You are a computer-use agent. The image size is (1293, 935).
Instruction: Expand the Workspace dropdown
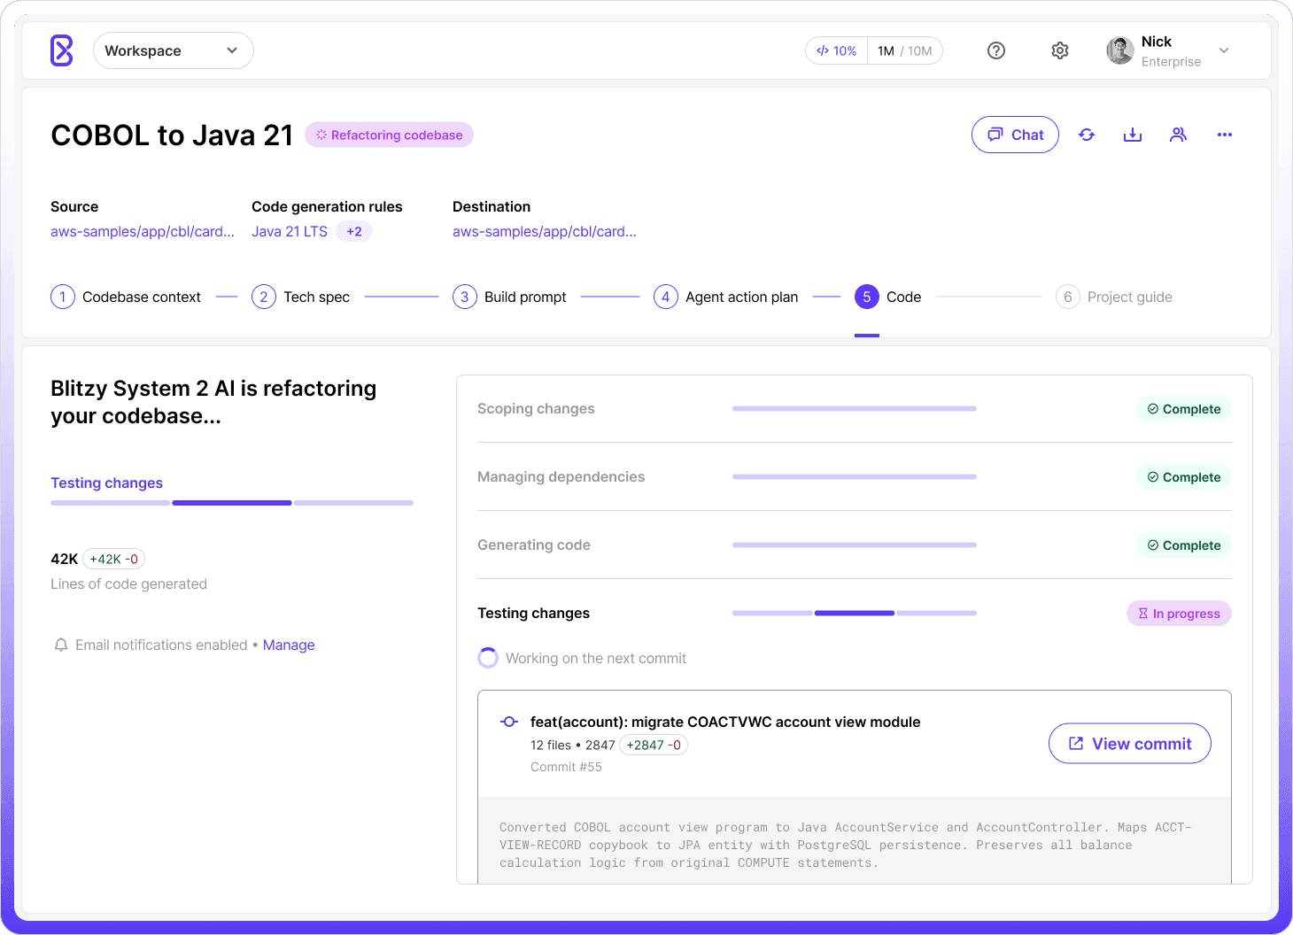(x=173, y=50)
